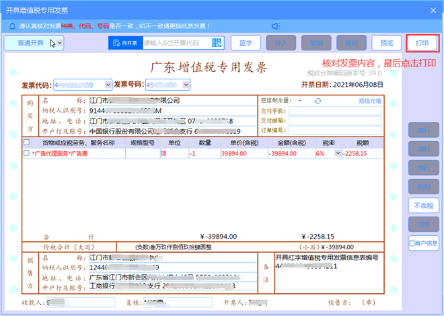Click the QR code scan icon
This screenshot has width=444, height=316.
217,43
